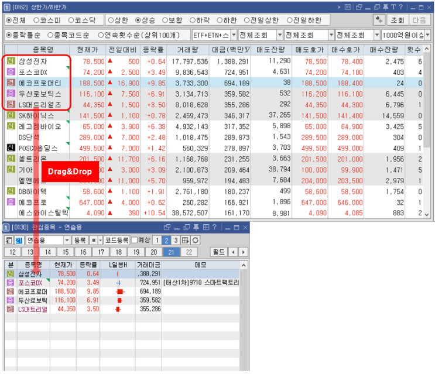Click the refresh icon in 관심종목 toolbar

[196, 240]
